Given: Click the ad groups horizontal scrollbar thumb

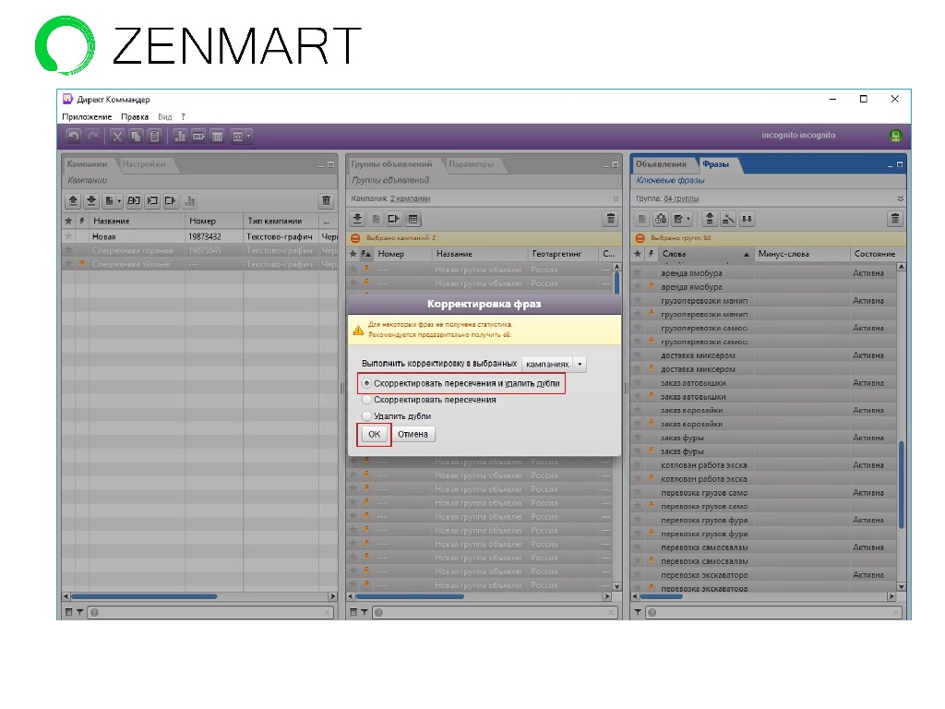Looking at the screenshot, I should coord(410,596).
